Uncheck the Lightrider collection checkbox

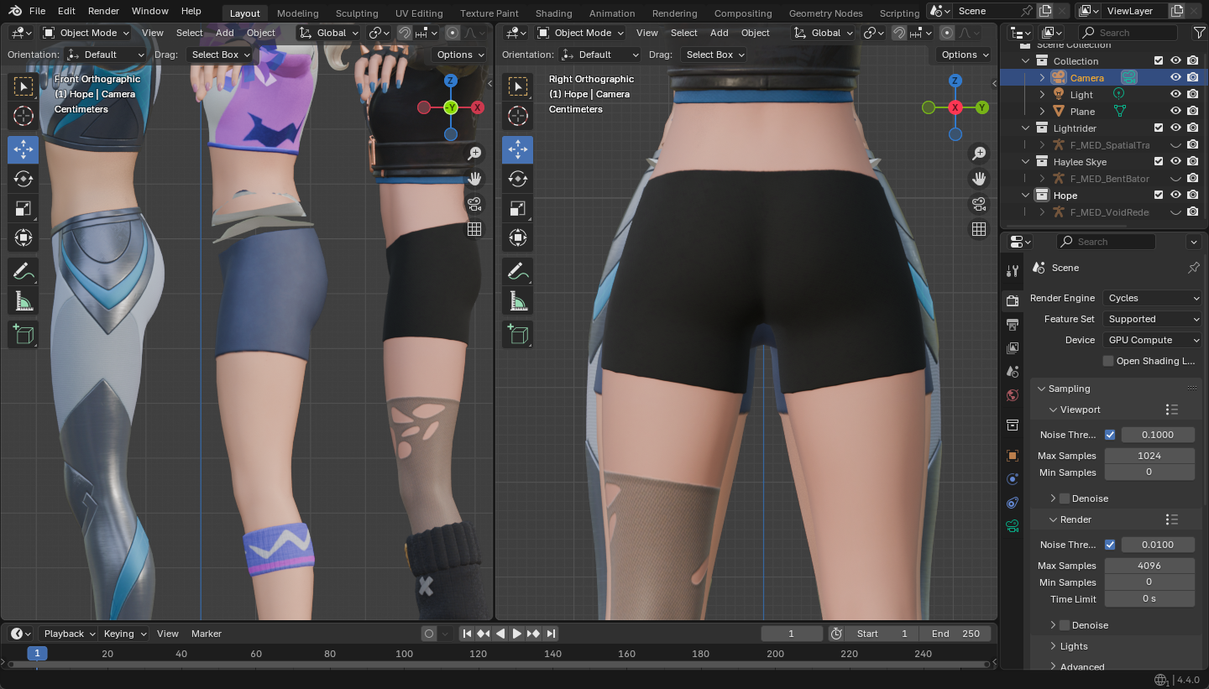click(x=1159, y=128)
